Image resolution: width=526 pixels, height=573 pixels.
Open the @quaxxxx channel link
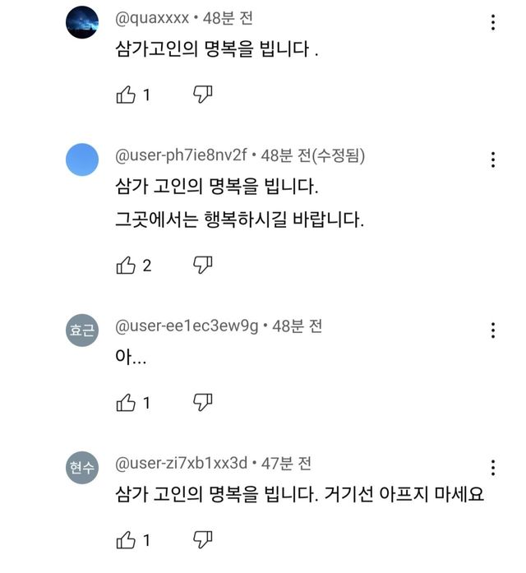153,16
